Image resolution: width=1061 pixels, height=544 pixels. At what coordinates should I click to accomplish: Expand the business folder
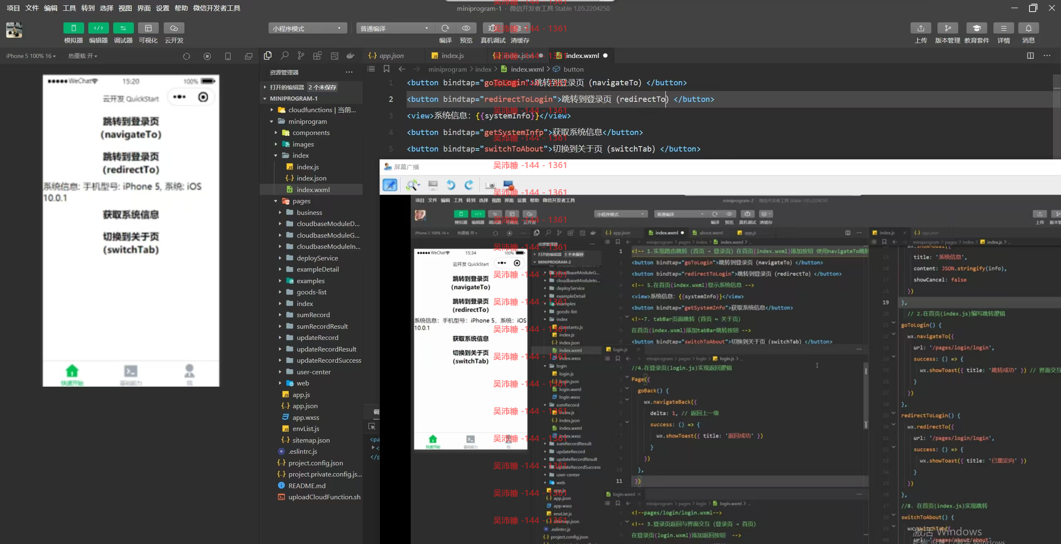point(311,212)
